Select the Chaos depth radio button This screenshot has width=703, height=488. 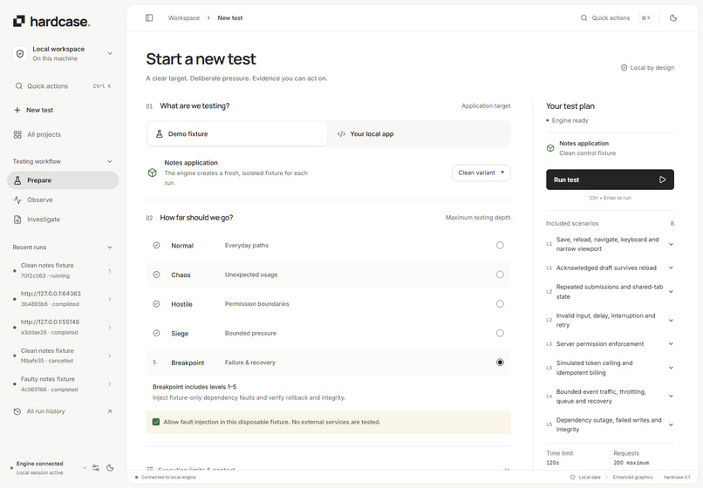click(500, 274)
